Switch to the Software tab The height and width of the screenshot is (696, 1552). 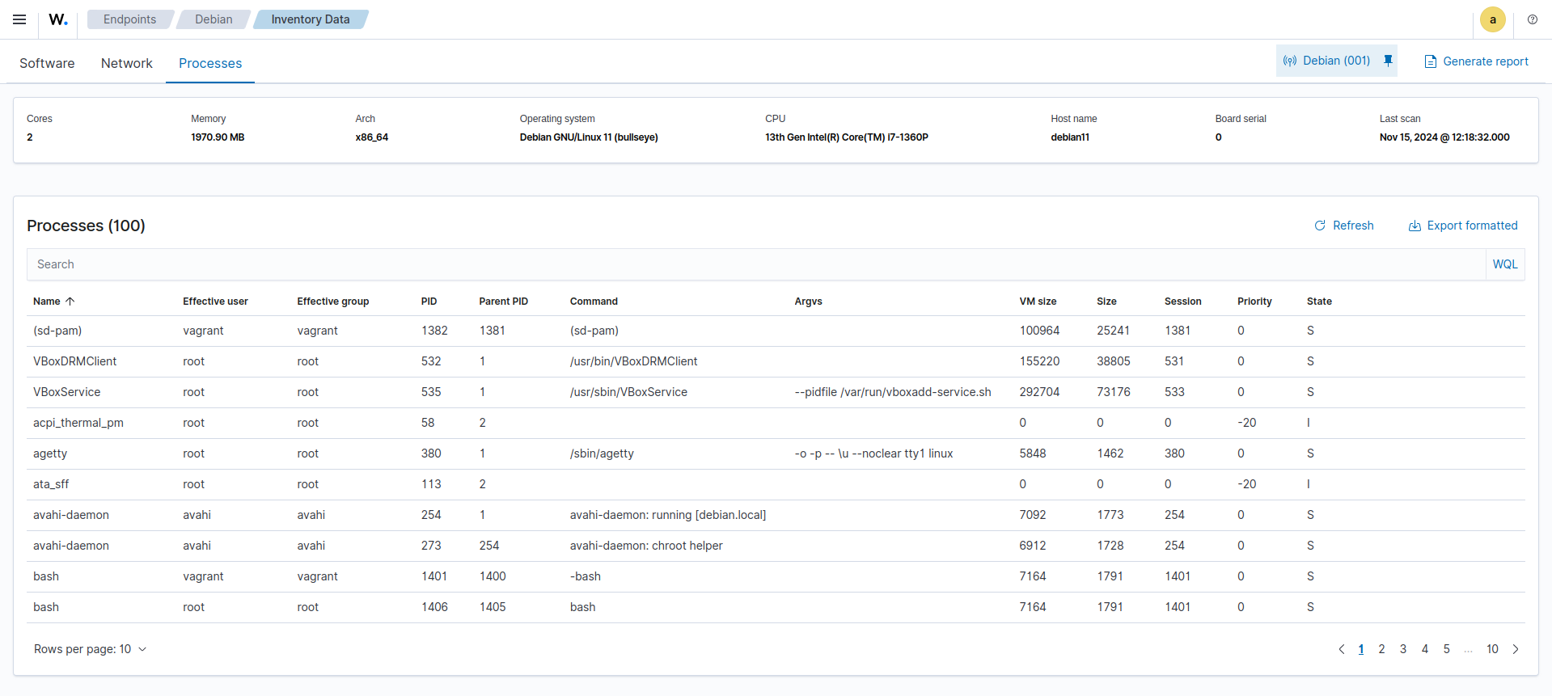pos(47,63)
